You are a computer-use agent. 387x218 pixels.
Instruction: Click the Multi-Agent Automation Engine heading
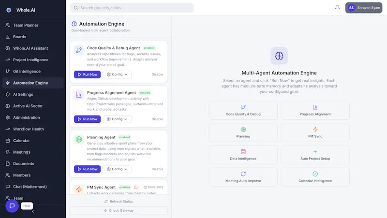[279, 73]
